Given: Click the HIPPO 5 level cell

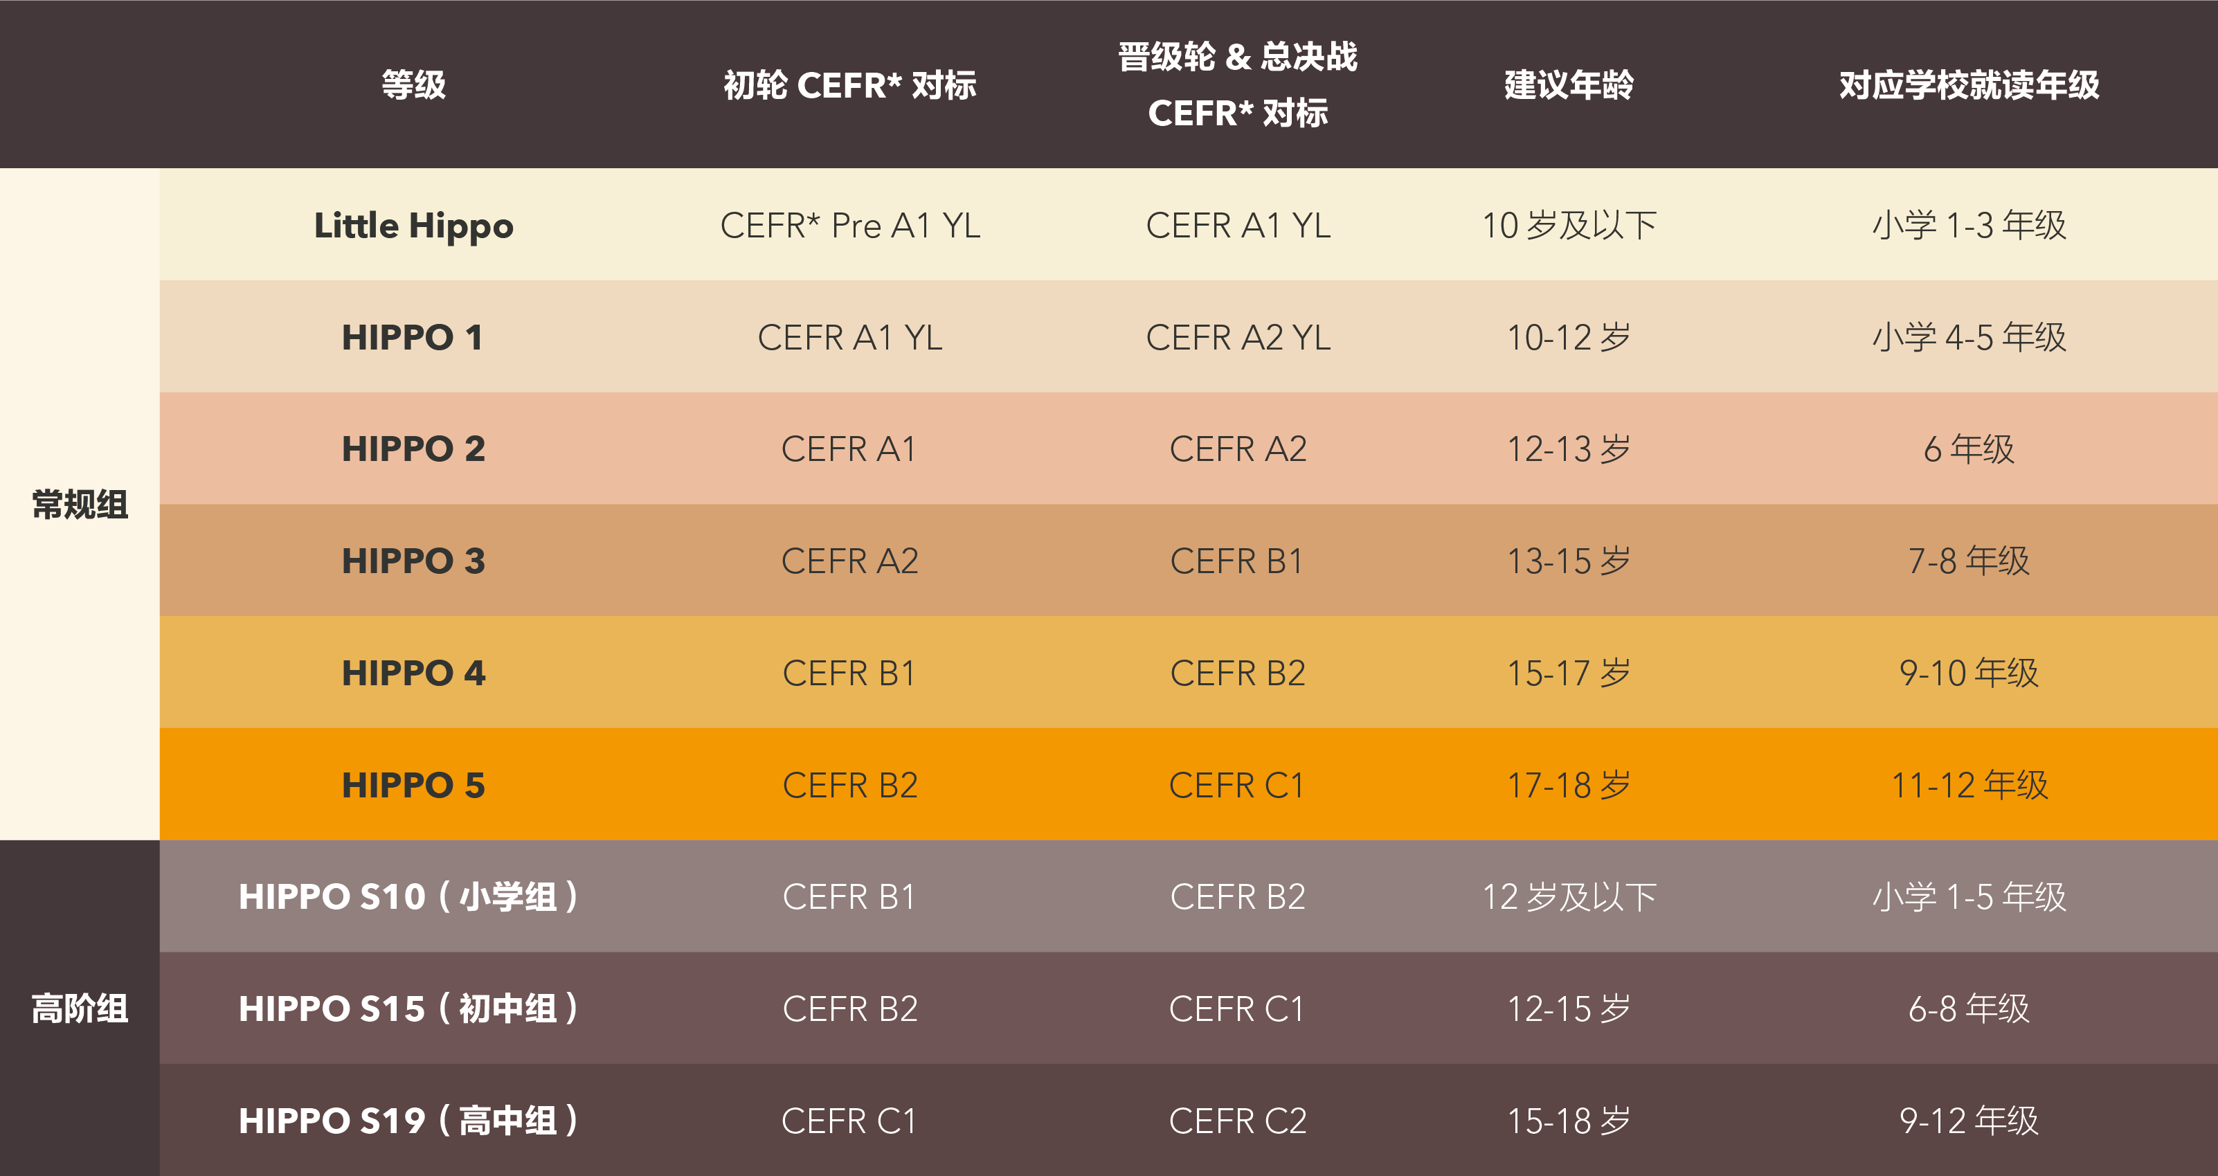Looking at the screenshot, I should 413,785.
